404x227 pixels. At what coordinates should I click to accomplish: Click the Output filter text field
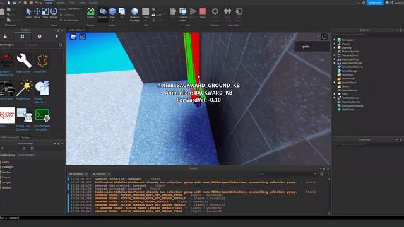tap(287, 174)
